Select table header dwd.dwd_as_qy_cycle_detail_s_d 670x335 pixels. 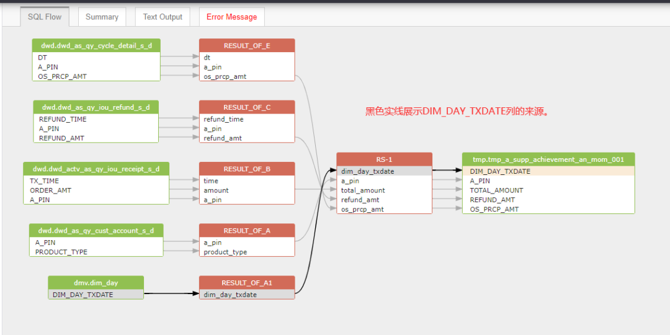coord(96,45)
